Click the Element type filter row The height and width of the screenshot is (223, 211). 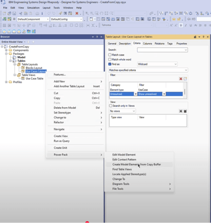tap(146, 90)
